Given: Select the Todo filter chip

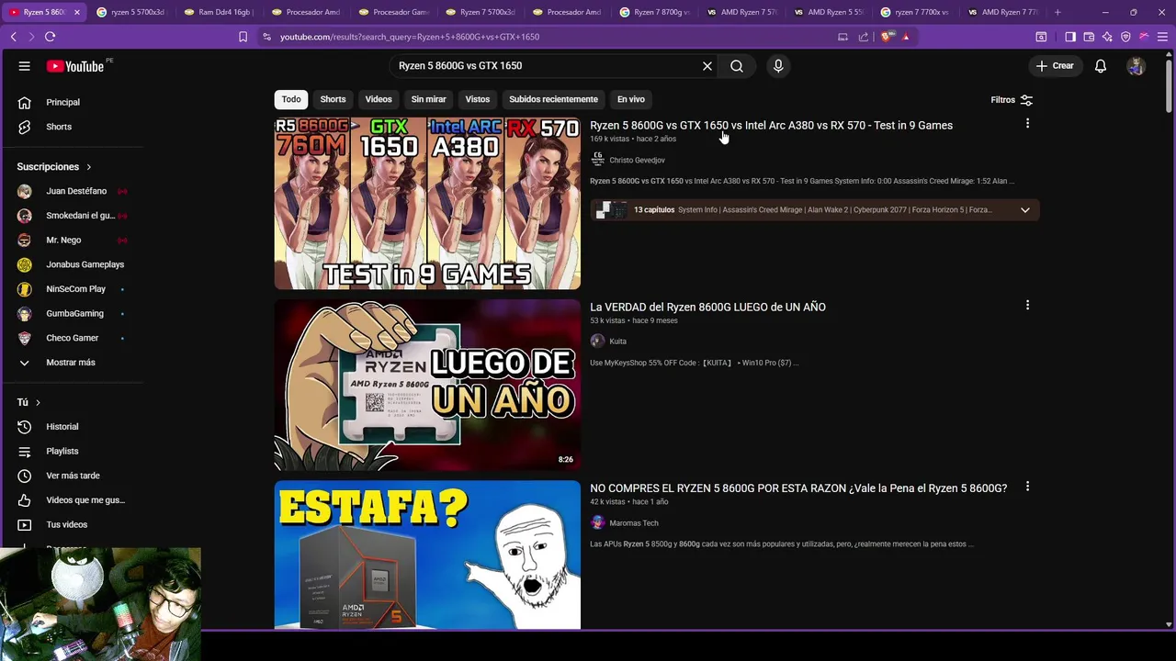Looking at the screenshot, I should click(x=291, y=99).
